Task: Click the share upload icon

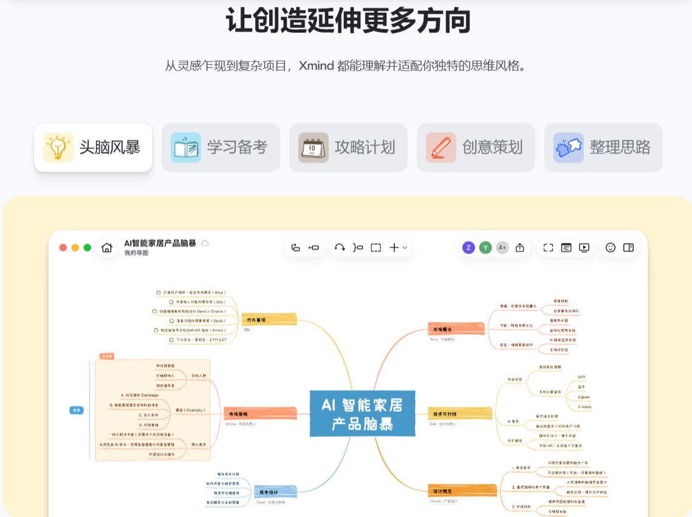Action: tap(520, 247)
